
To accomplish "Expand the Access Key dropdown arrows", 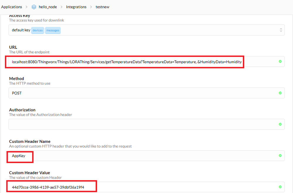I will (281, 30).
